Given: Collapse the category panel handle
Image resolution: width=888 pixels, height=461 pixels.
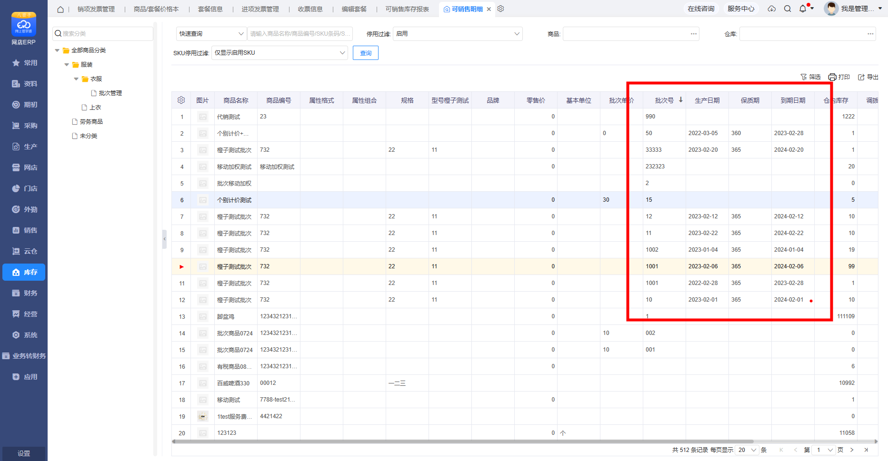Looking at the screenshot, I should pyautogui.click(x=165, y=238).
